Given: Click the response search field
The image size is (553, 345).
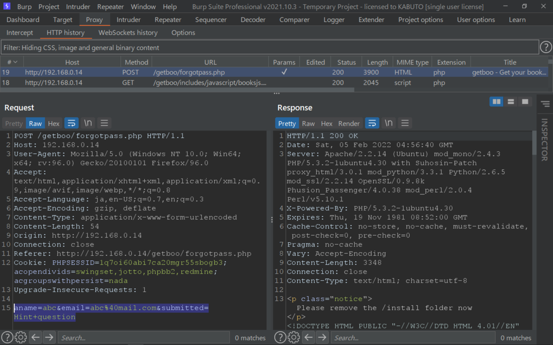Looking at the screenshot, I should (x=413, y=338).
